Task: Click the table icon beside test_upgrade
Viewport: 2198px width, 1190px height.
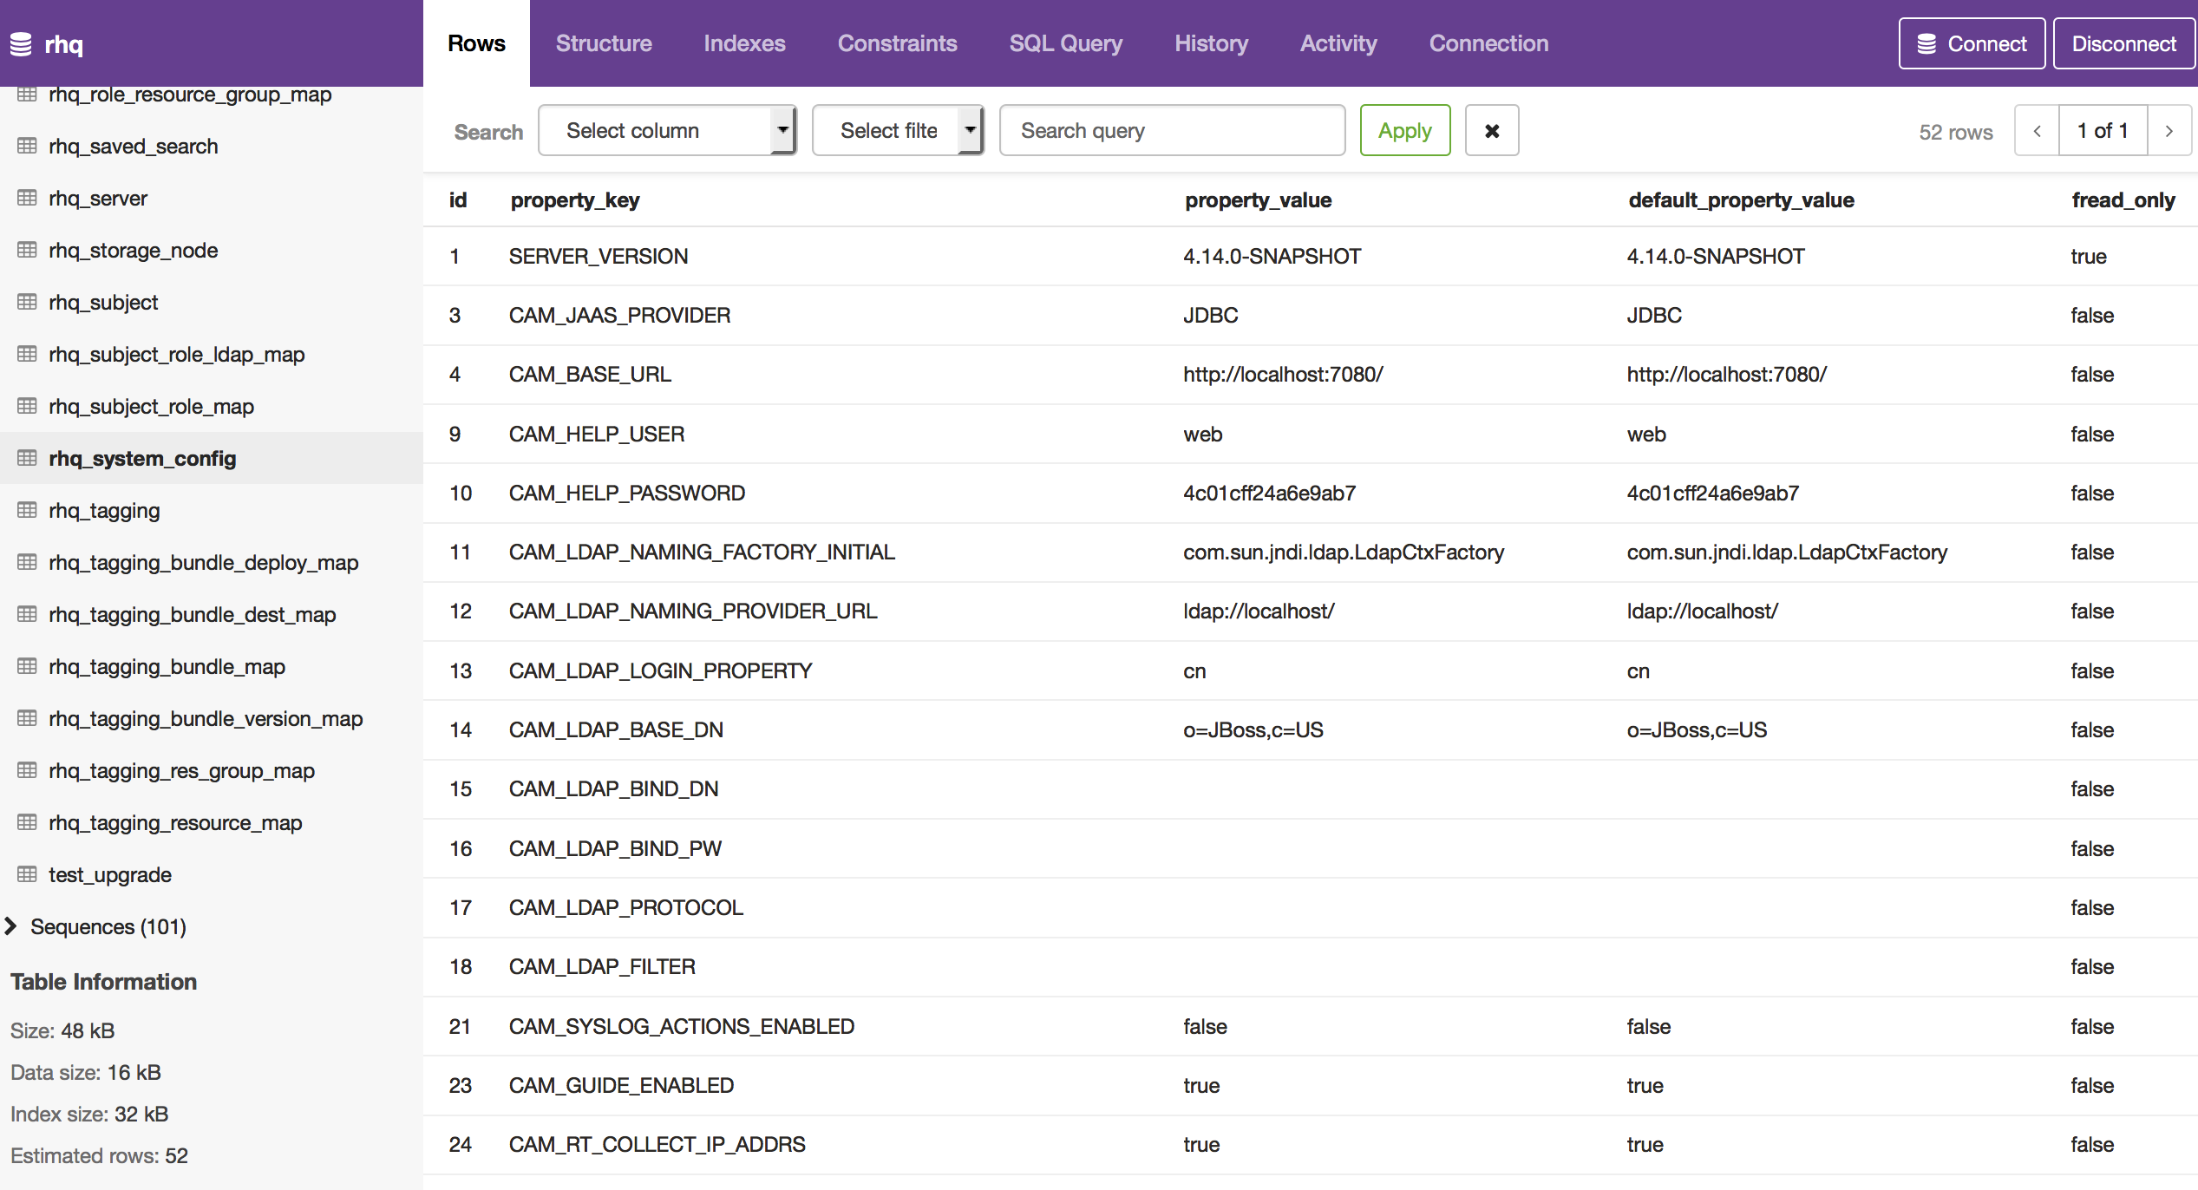Action: click(x=27, y=875)
